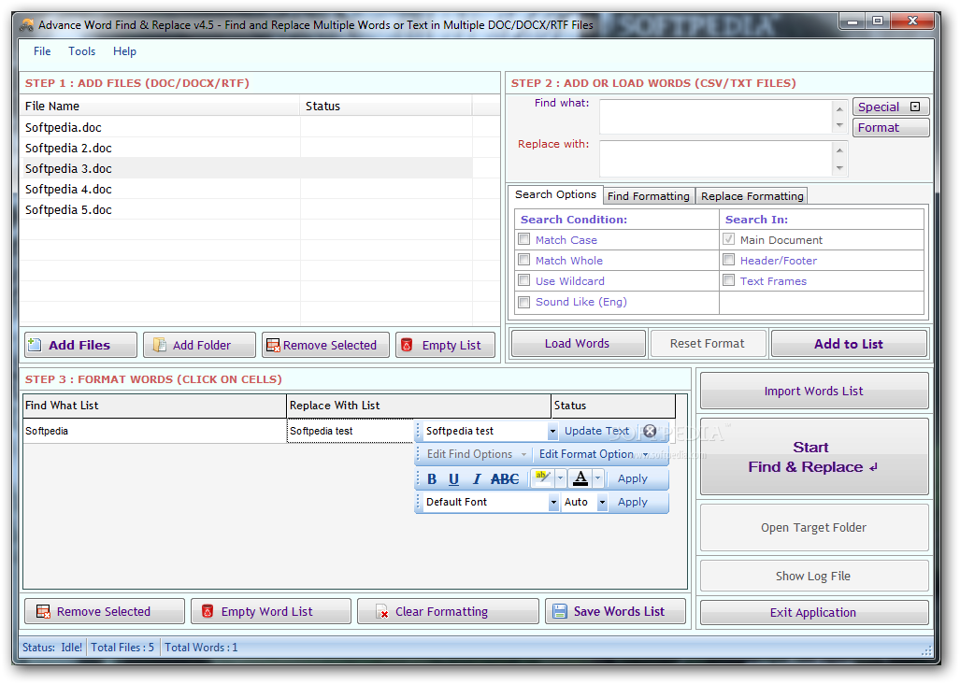Click Import Words List button
Viewport: 960px width, 684px height.
[813, 391]
